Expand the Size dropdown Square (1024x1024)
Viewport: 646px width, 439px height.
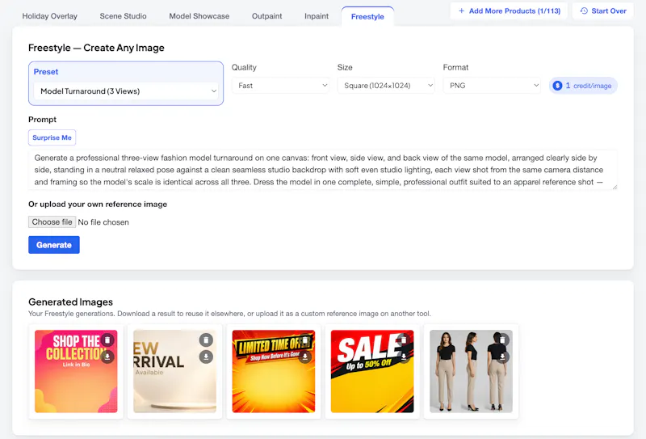click(x=386, y=86)
